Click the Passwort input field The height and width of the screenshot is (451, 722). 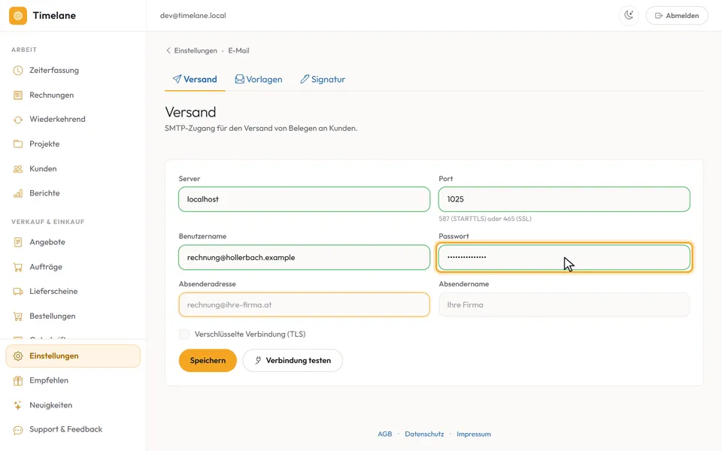pos(564,257)
